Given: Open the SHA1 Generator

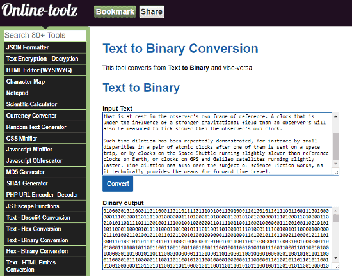Looking at the screenshot, I should [x=45, y=183].
